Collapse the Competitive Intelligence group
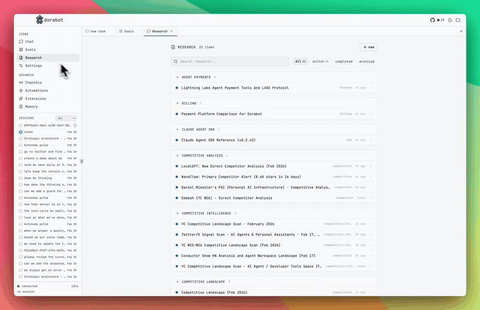 coord(178,213)
